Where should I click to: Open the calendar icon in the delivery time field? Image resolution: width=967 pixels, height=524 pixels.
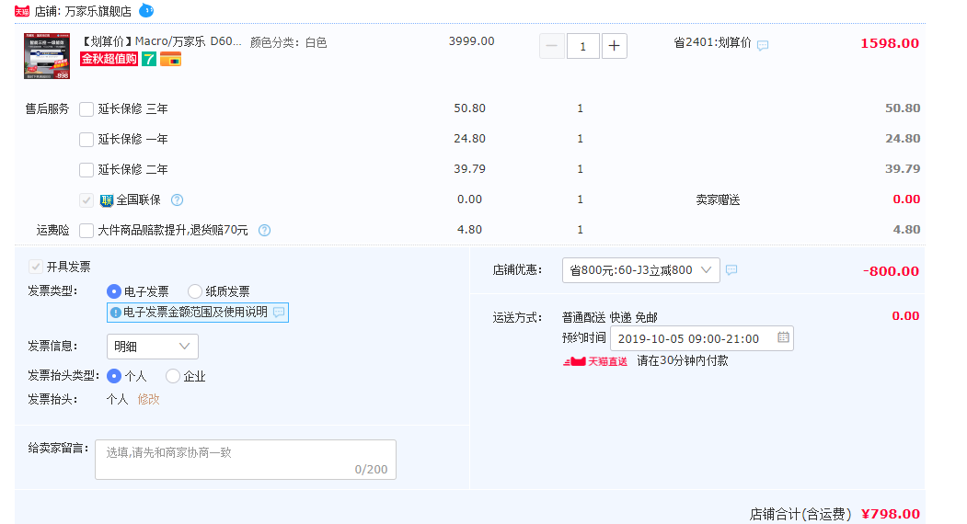[x=783, y=337]
